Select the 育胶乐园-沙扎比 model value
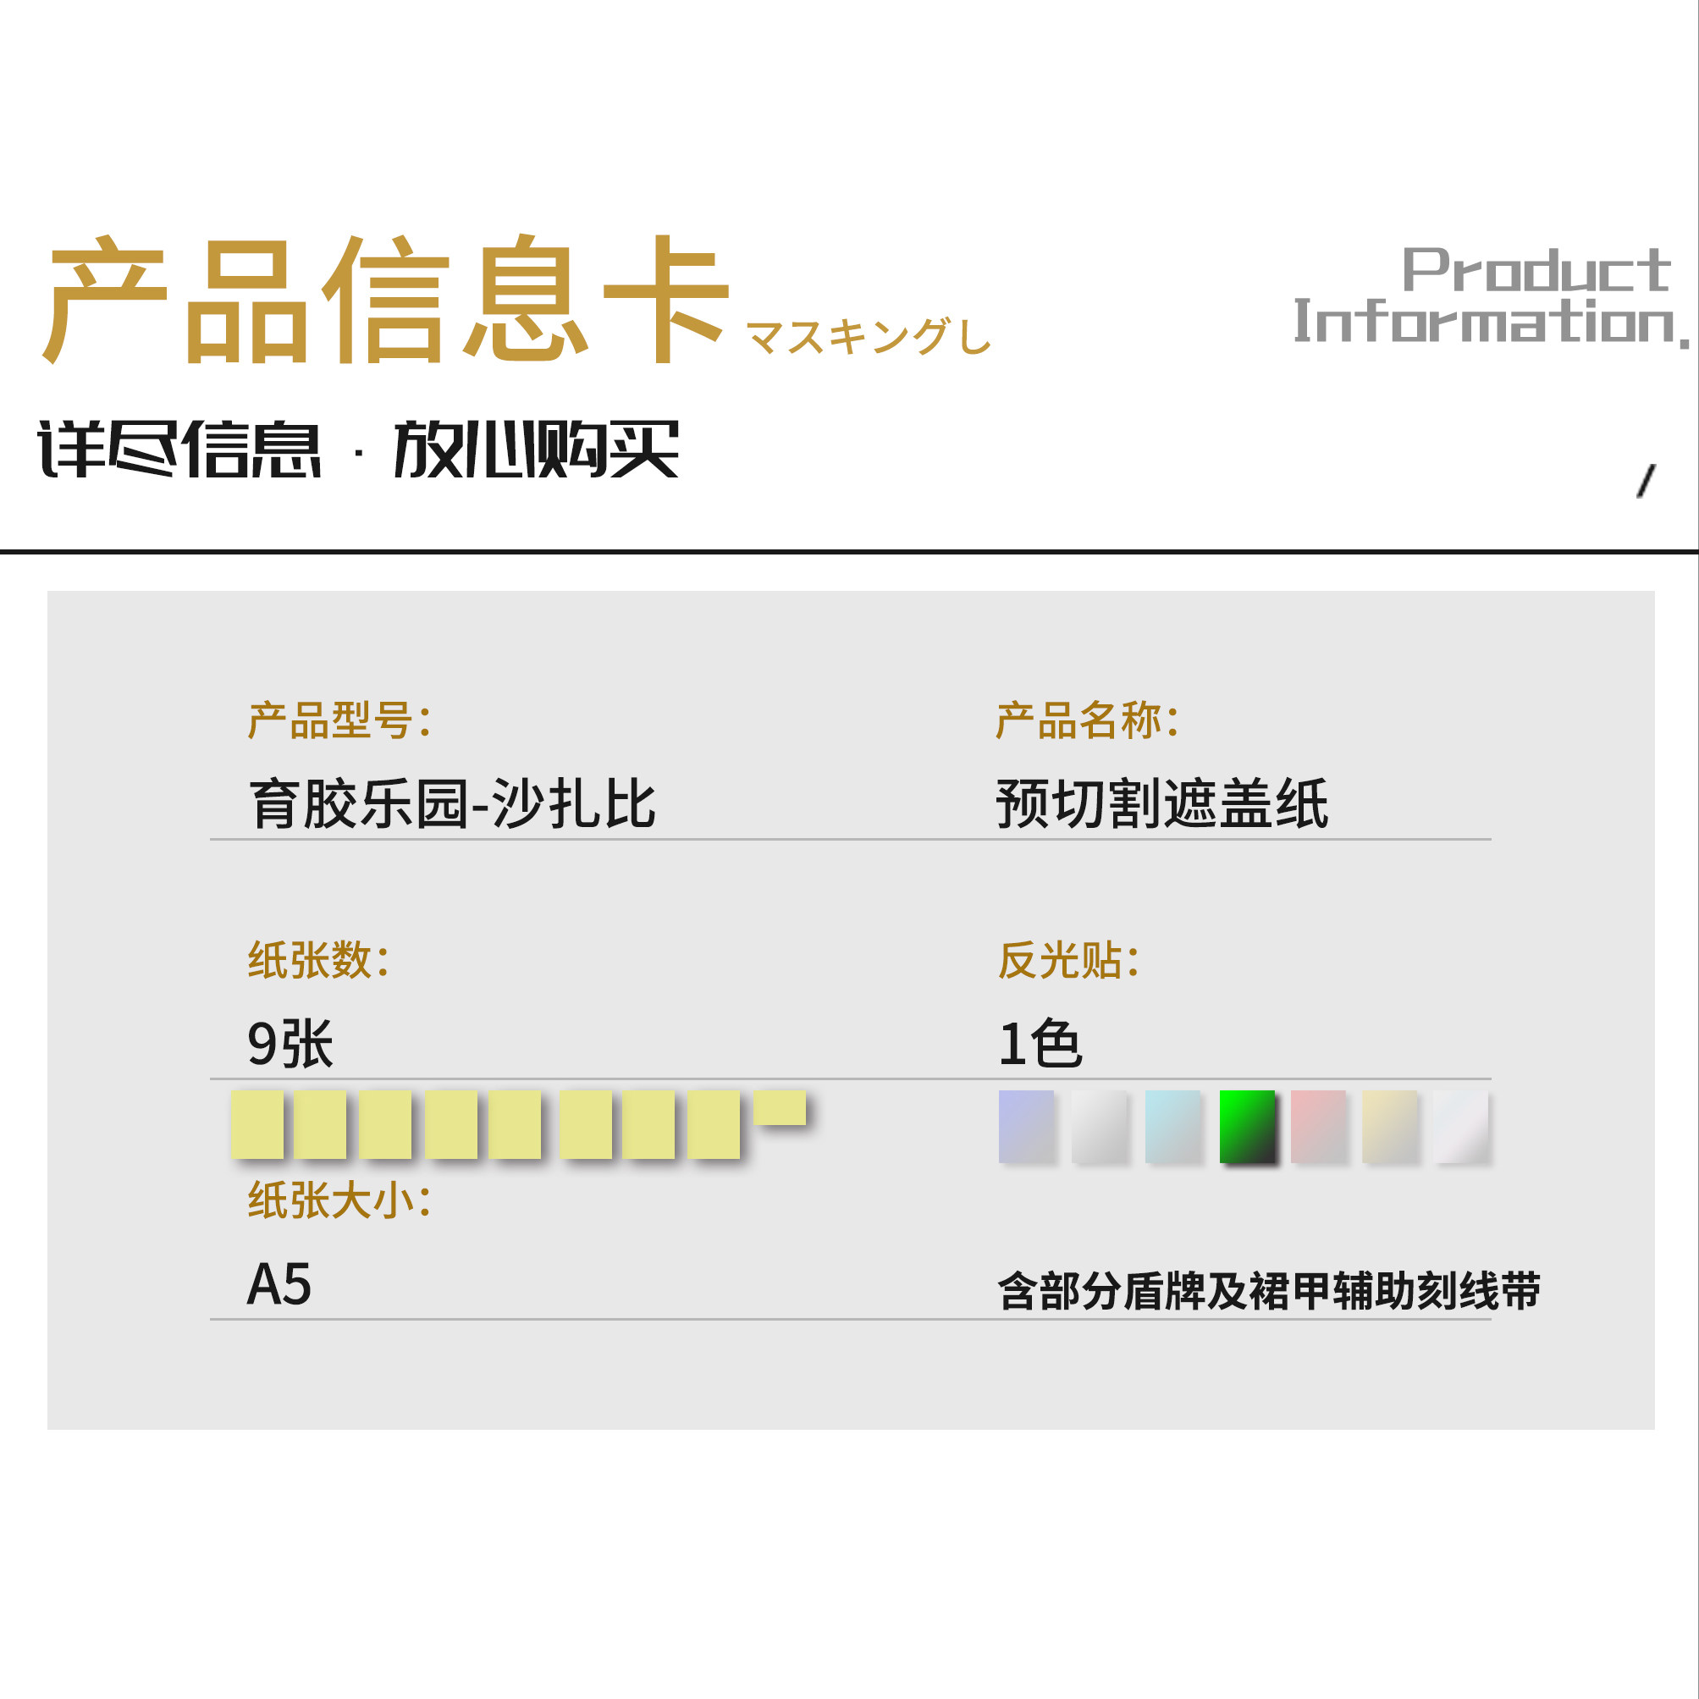The width and height of the screenshot is (1699, 1699). tap(453, 803)
